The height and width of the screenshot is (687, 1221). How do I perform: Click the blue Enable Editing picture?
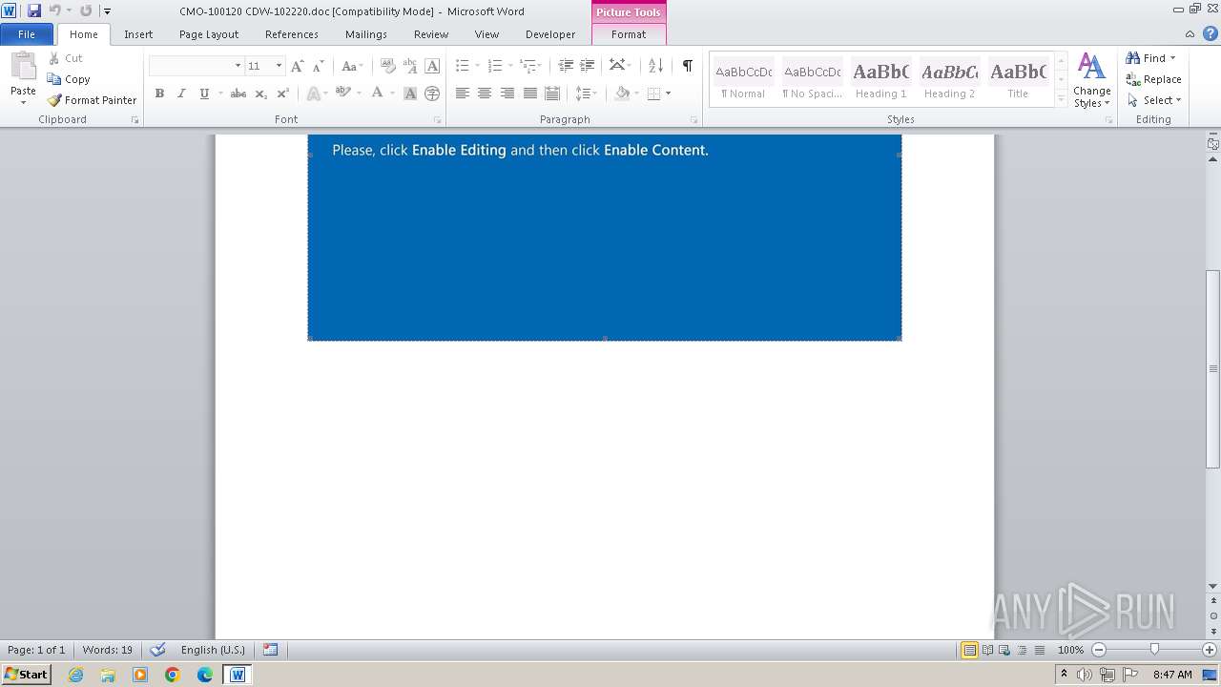(605, 238)
